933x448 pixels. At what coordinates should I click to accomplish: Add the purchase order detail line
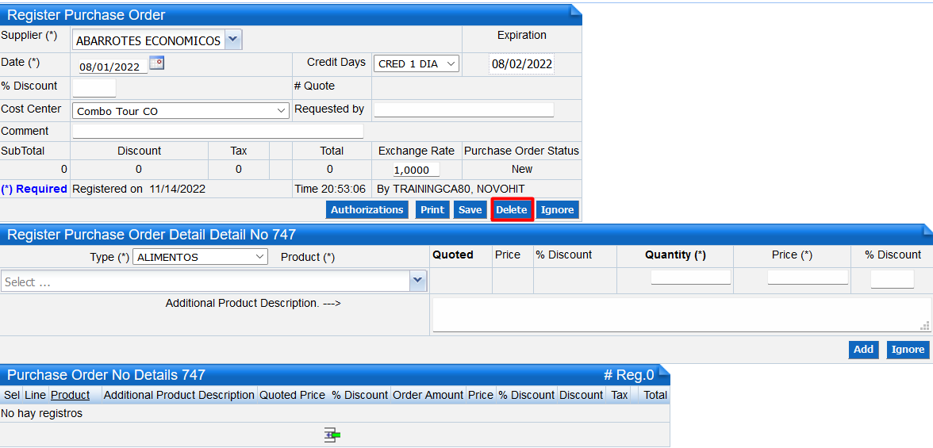click(863, 350)
